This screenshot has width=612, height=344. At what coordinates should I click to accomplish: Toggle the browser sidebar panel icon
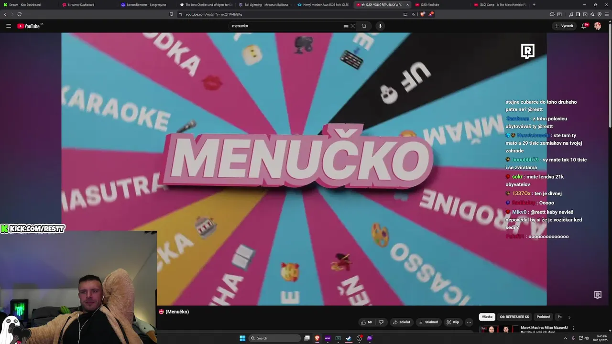click(578, 14)
